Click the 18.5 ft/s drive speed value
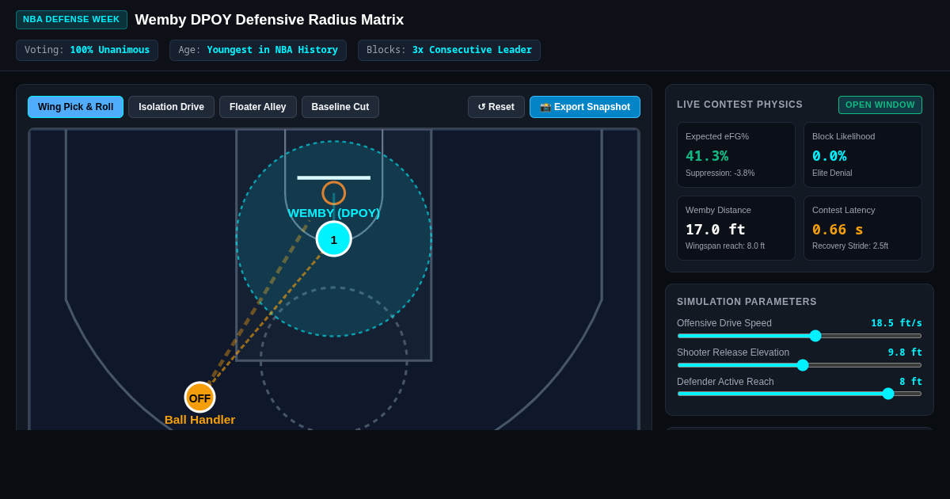 [x=896, y=323]
